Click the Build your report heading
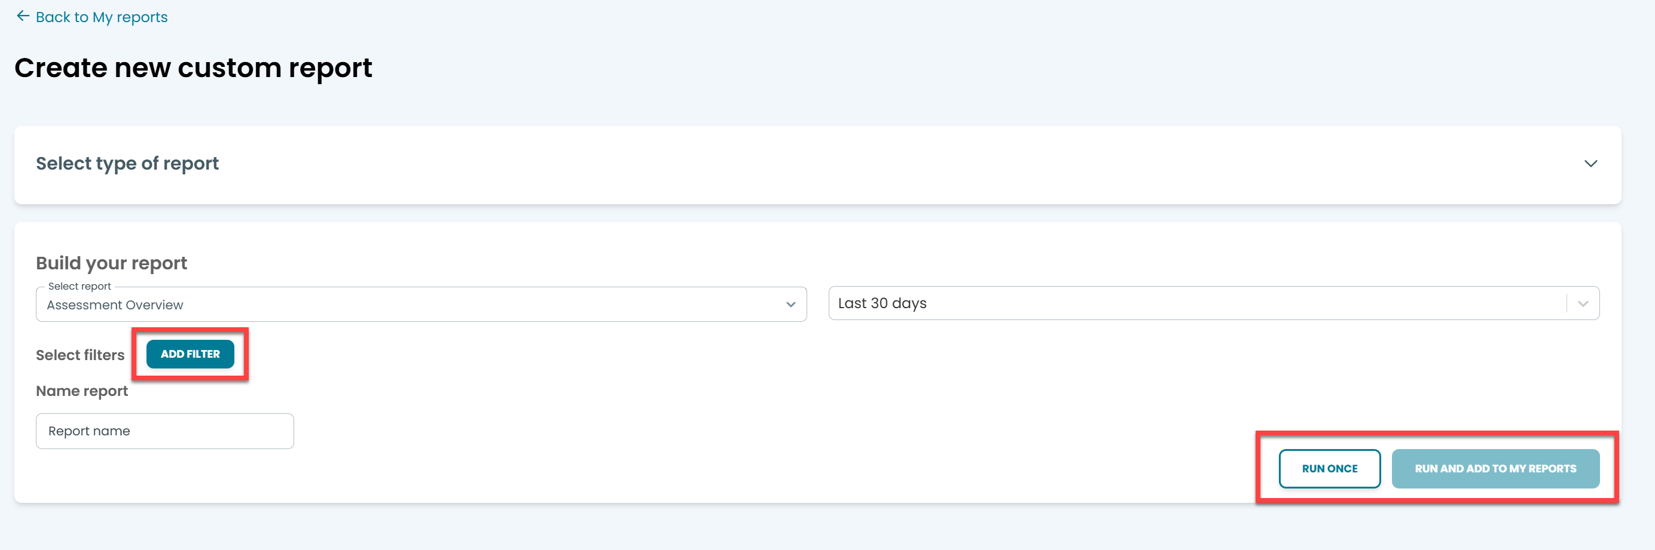Image resolution: width=1655 pixels, height=550 pixels. tap(112, 263)
